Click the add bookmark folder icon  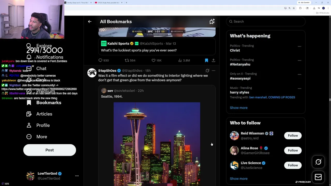pyautogui.click(x=212, y=21)
